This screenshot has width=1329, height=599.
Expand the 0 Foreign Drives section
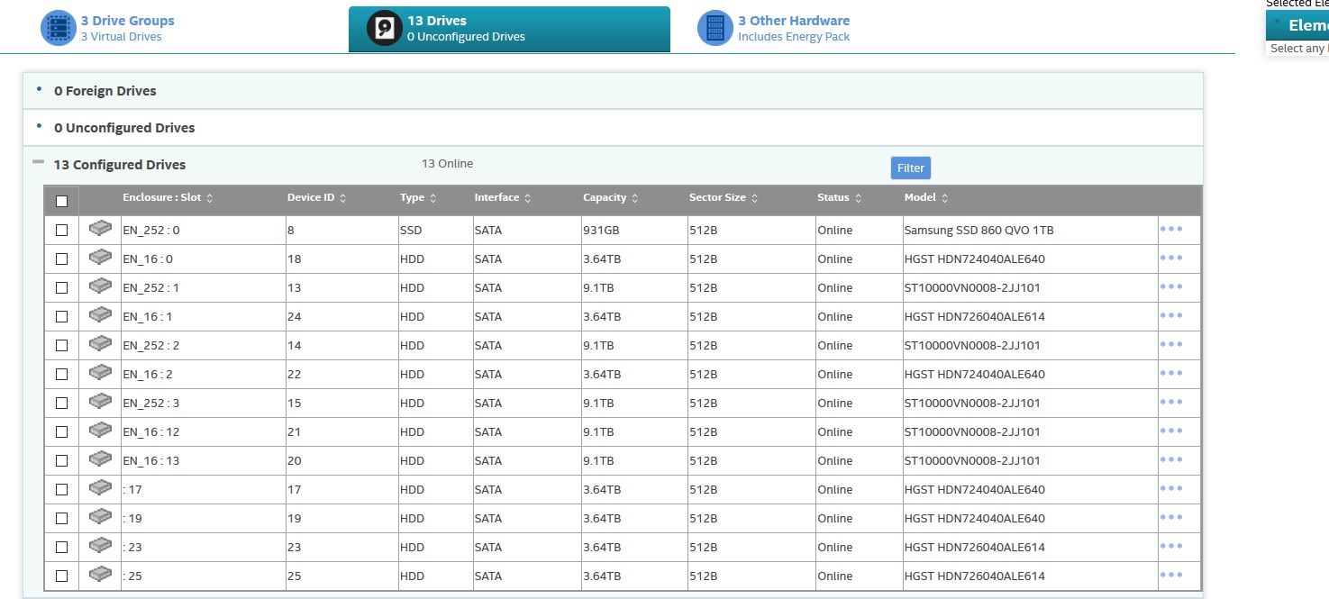39,89
